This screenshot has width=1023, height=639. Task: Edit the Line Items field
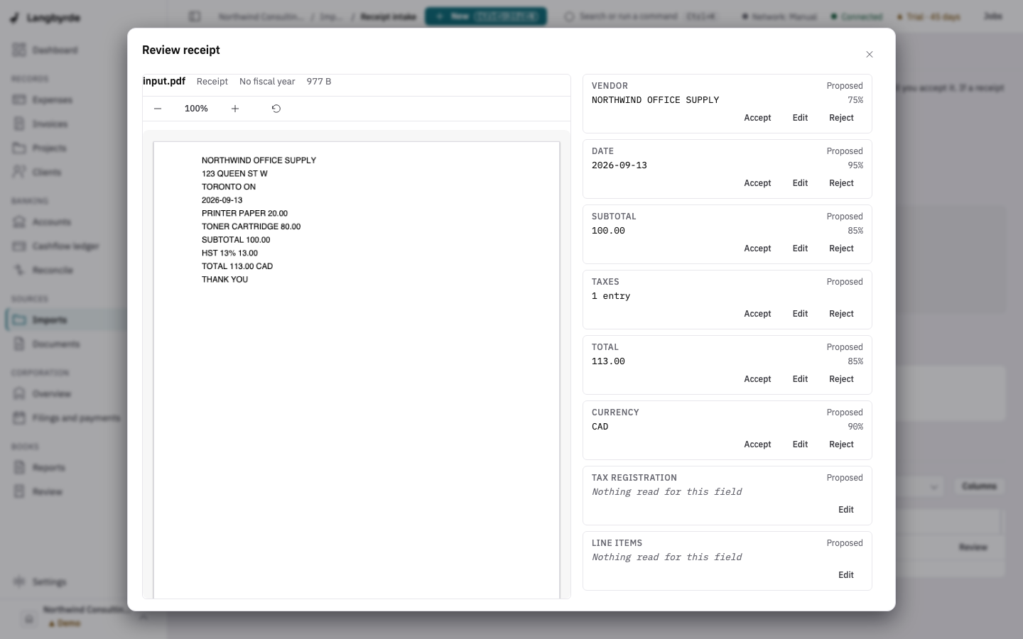(845, 575)
